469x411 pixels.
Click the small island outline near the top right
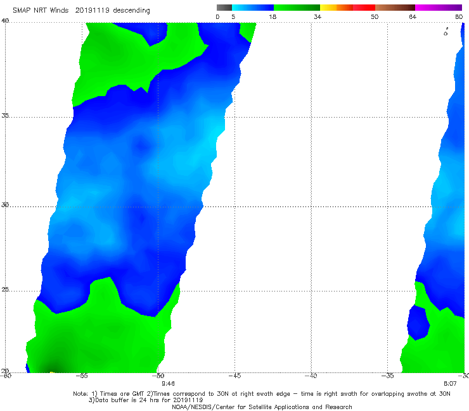(446, 32)
